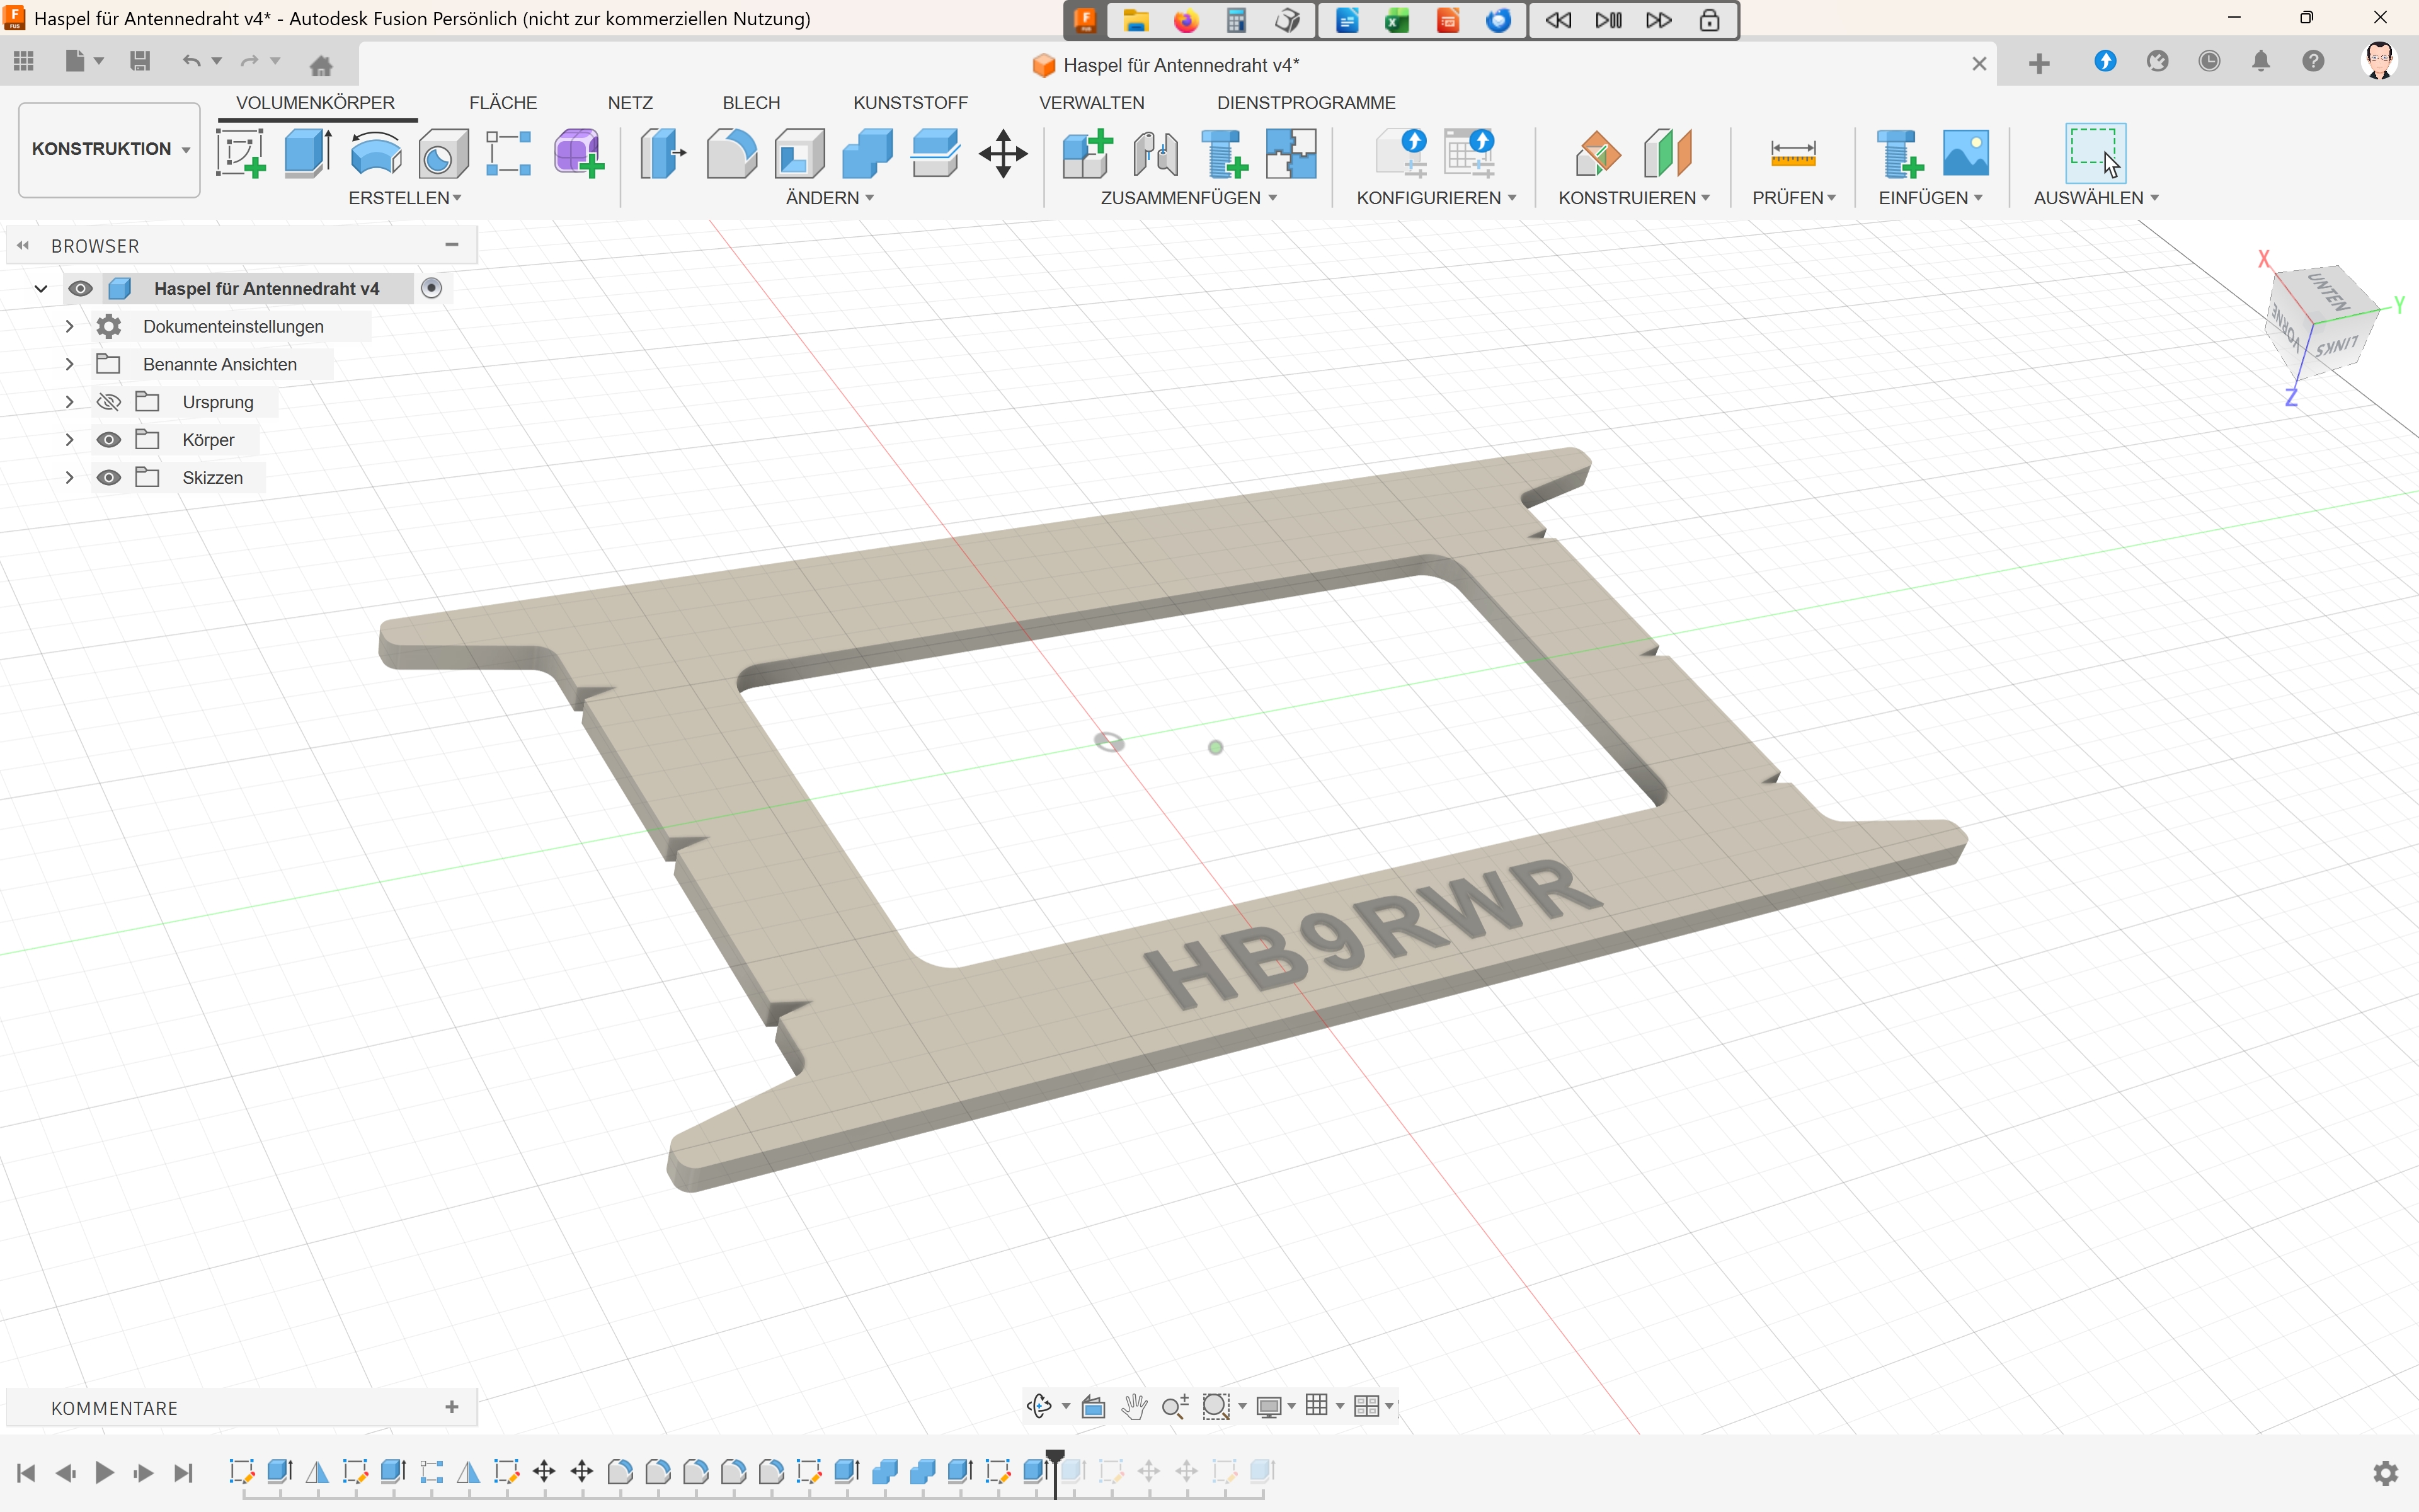Open the KONFIGURIEREN menu

coord(1436,198)
